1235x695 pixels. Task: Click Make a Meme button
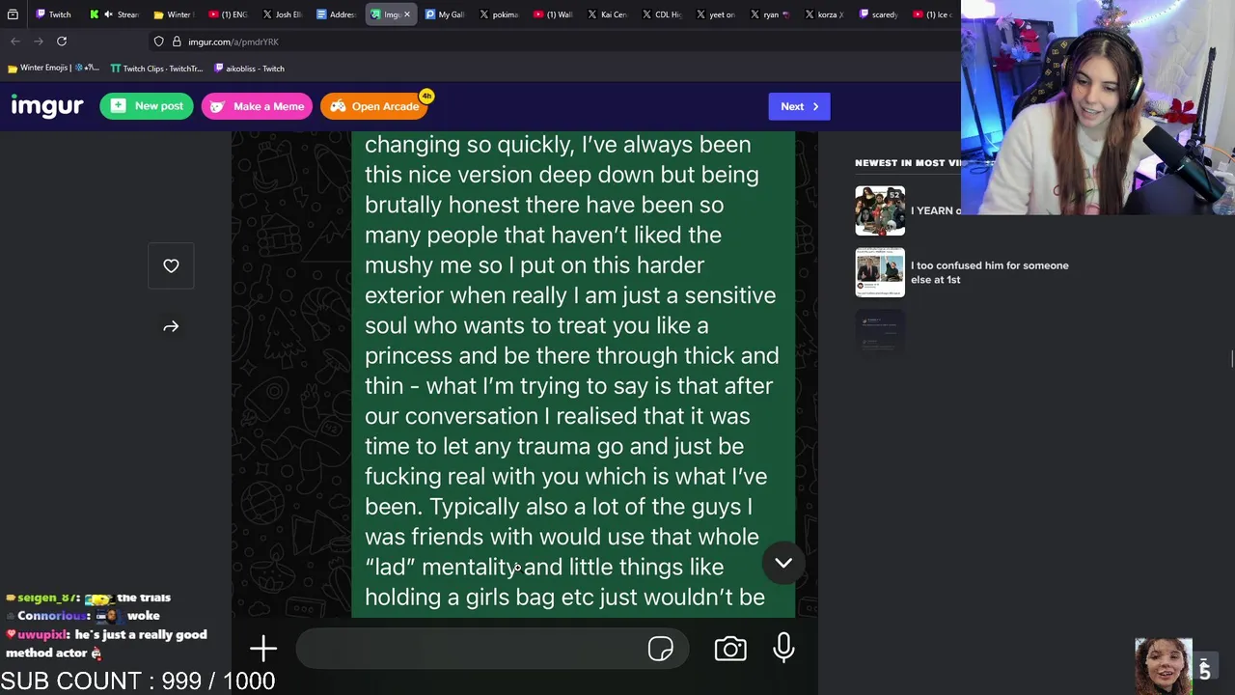(x=257, y=106)
